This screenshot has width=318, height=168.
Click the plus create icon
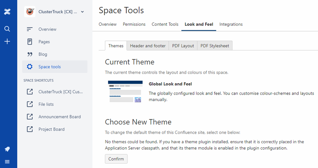7,41
